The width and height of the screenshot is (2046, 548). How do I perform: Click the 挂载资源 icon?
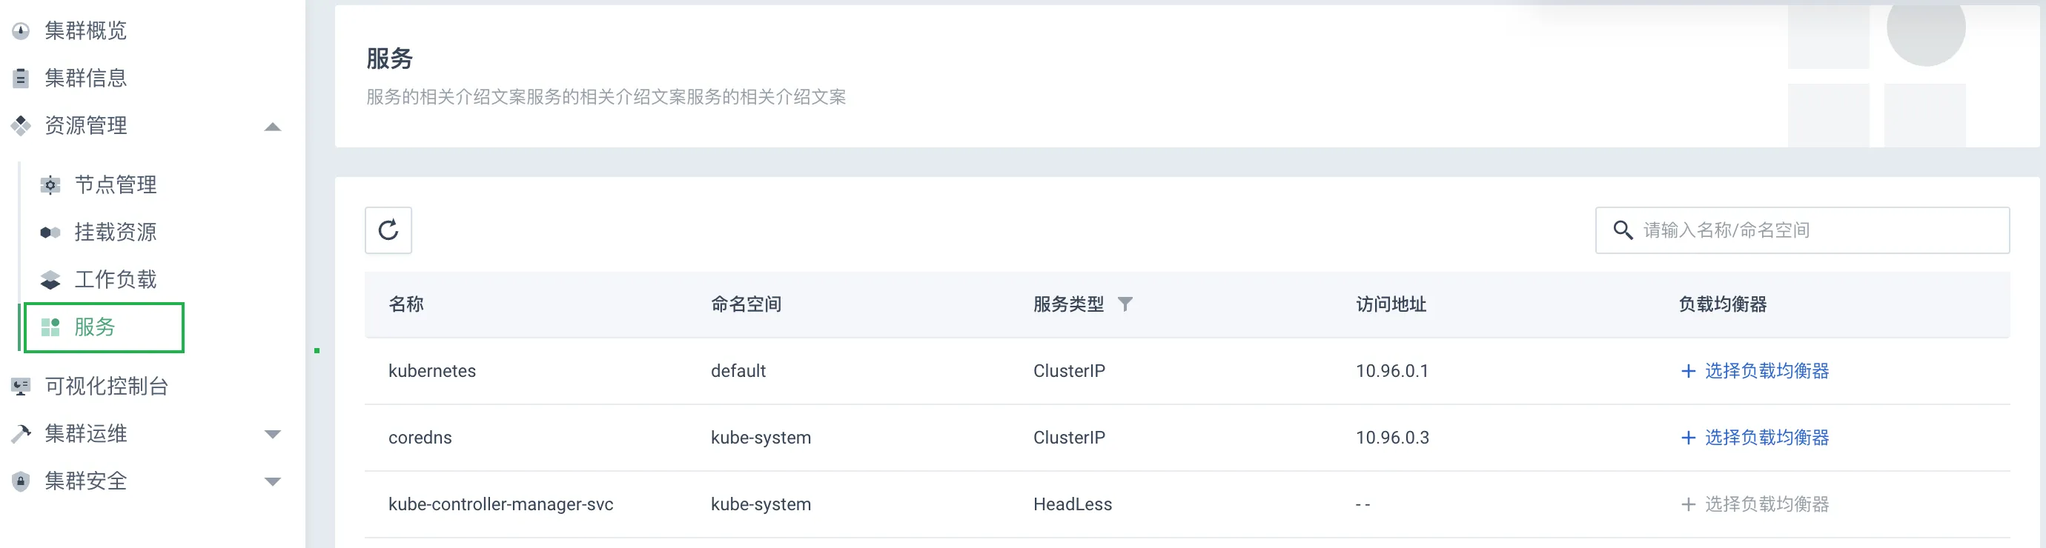point(50,233)
